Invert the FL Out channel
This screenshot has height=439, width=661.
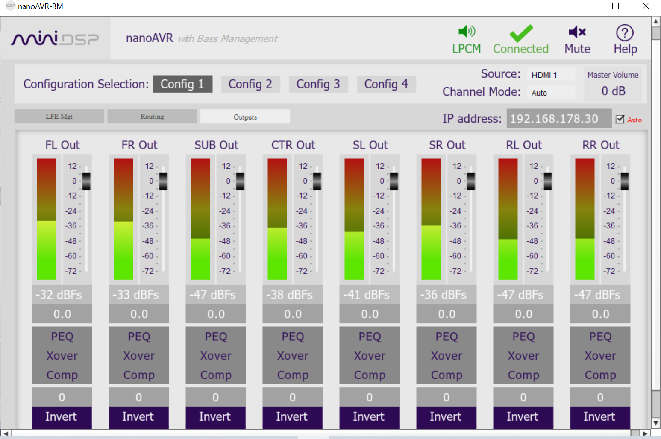click(62, 417)
